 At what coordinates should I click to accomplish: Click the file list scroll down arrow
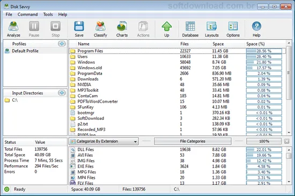click(x=289, y=133)
